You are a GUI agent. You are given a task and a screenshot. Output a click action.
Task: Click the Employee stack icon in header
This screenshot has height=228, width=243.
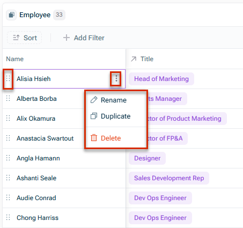coord(11,15)
